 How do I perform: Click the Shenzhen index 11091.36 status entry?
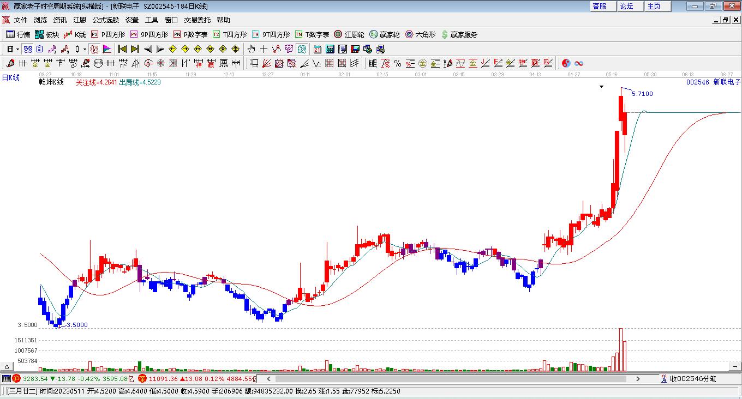(x=197, y=378)
